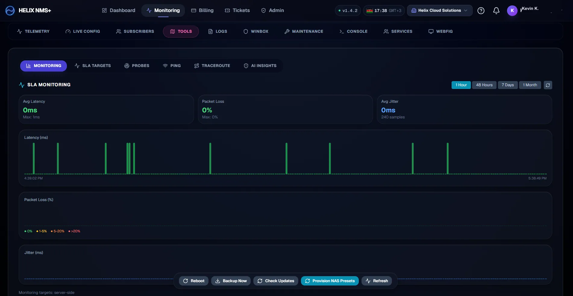Click the v1.4.2 version badge
This screenshot has height=296, width=573.
[x=348, y=11]
